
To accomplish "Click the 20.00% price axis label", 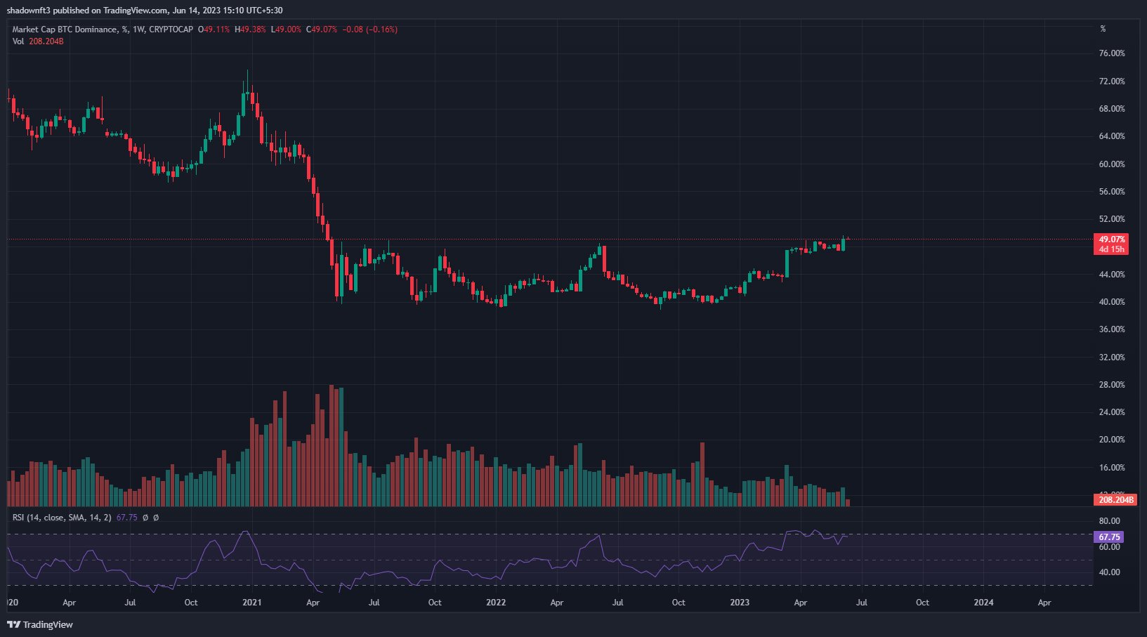I will coord(1112,440).
